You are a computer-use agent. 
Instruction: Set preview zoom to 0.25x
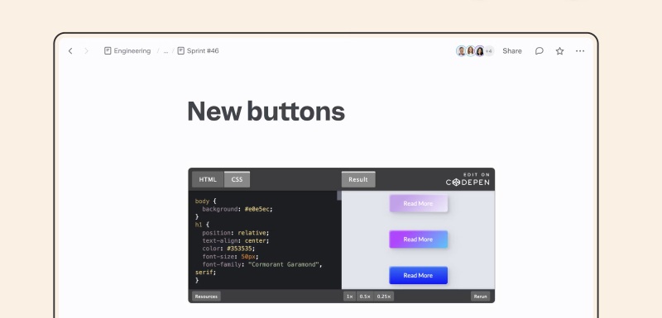[384, 297]
